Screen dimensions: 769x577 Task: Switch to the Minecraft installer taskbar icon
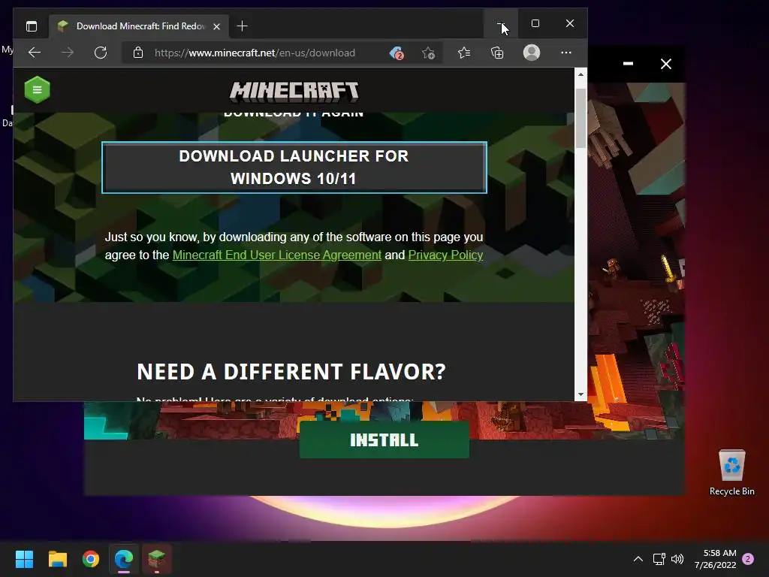(x=157, y=559)
